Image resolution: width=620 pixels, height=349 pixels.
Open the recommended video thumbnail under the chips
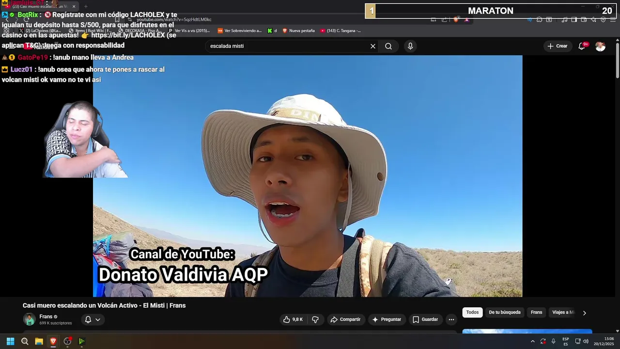(527, 332)
